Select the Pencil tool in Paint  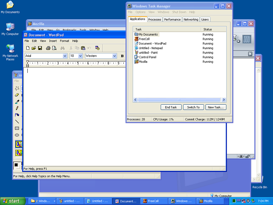(x=17, y=108)
